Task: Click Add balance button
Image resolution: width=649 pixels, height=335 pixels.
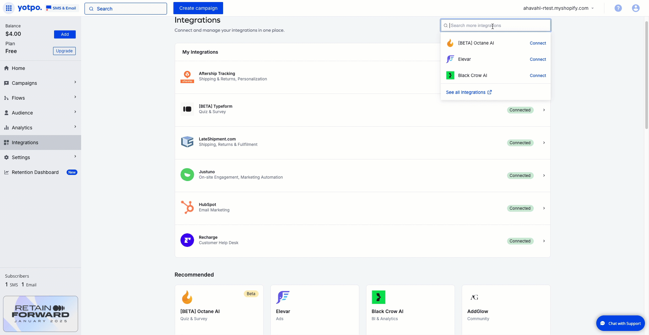Action: (x=65, y=34)
